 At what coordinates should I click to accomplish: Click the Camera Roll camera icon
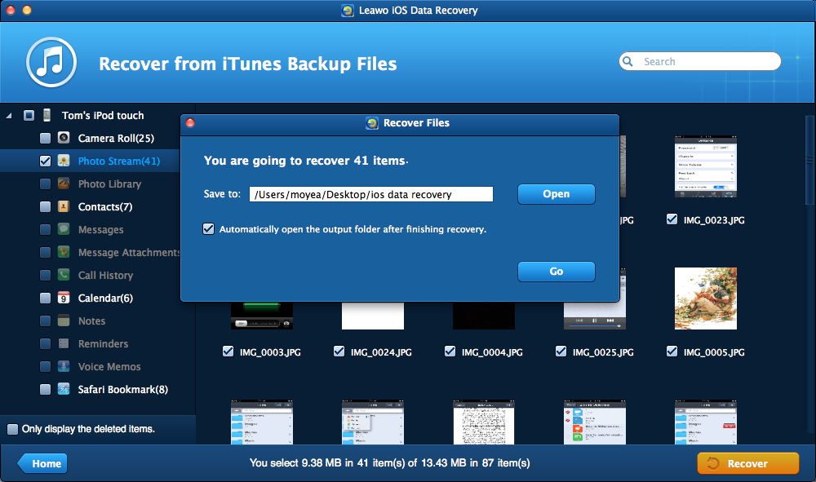coord(64,139)
